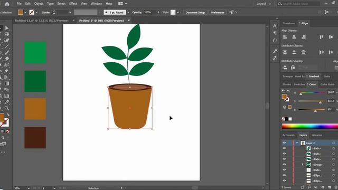The height and width of the screenshot is (190, 338).
Task: Open the File menu
Action: tap(19, 4)
